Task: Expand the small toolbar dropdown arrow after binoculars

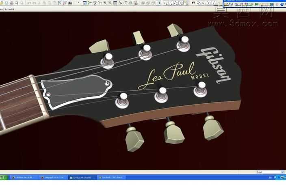Action: [78, 3]
